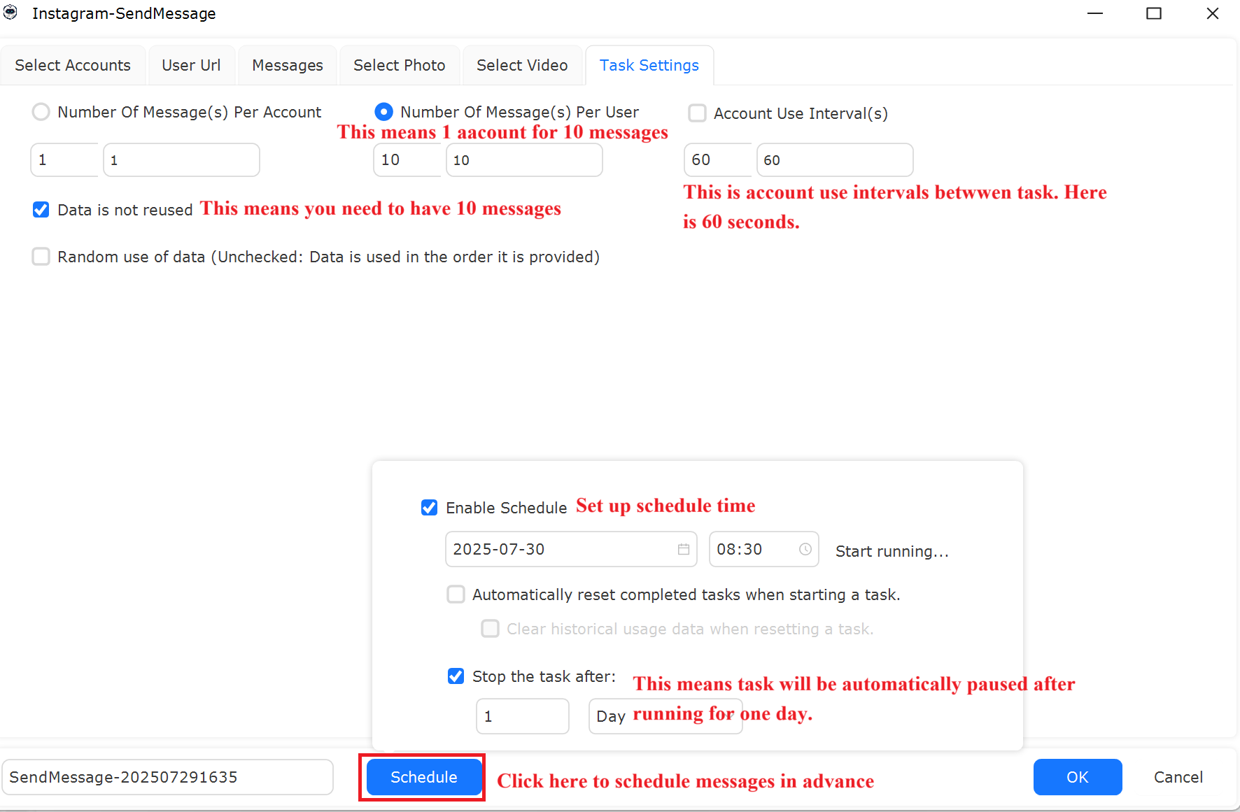This screenshot has height=812, width=1240.
Task: Maximize the Instagram-SendMessage window
Action: pyautogui.click(x=1154, y=13)
